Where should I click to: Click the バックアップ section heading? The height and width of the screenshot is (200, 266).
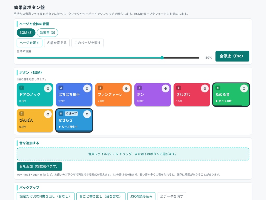tap(29, 187)
